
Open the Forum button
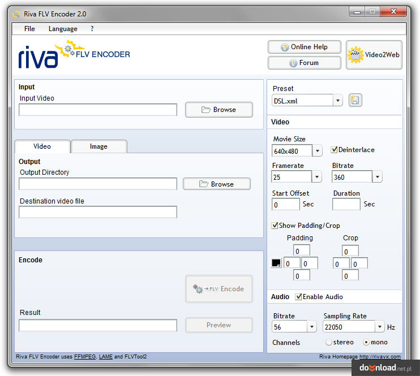point(305,63)
